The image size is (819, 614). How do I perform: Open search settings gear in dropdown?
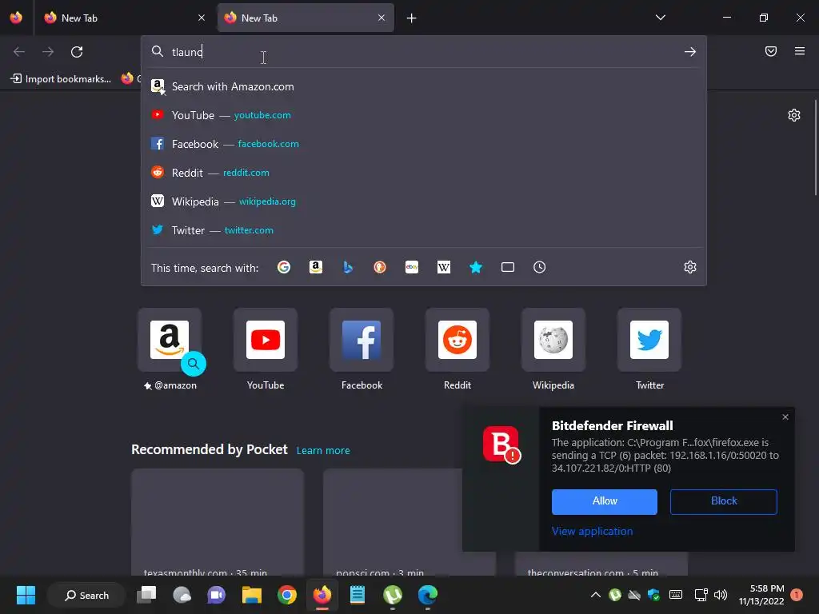(690, 267)
